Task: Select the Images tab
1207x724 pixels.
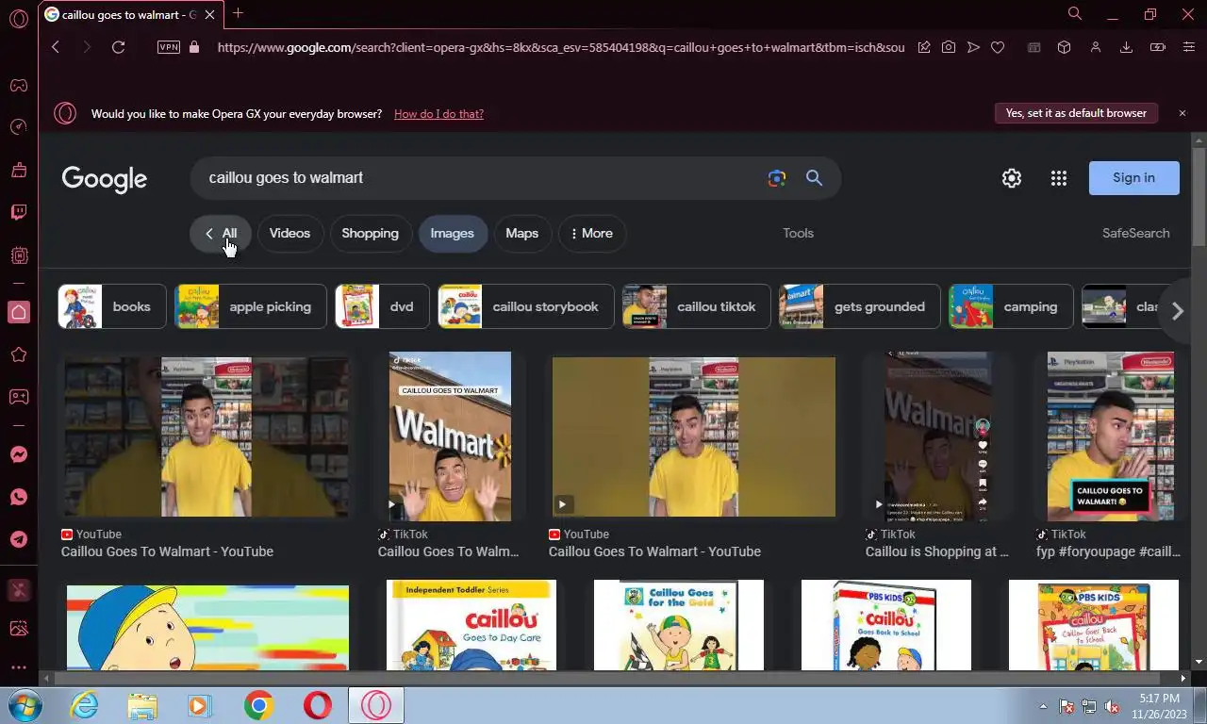Action: [x=453, y=234]
